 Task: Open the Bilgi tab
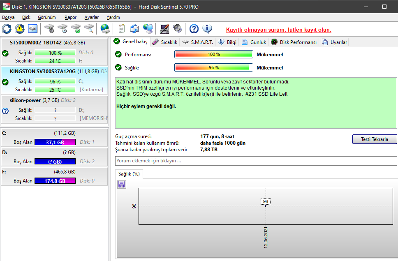click(x=227, y=42)
